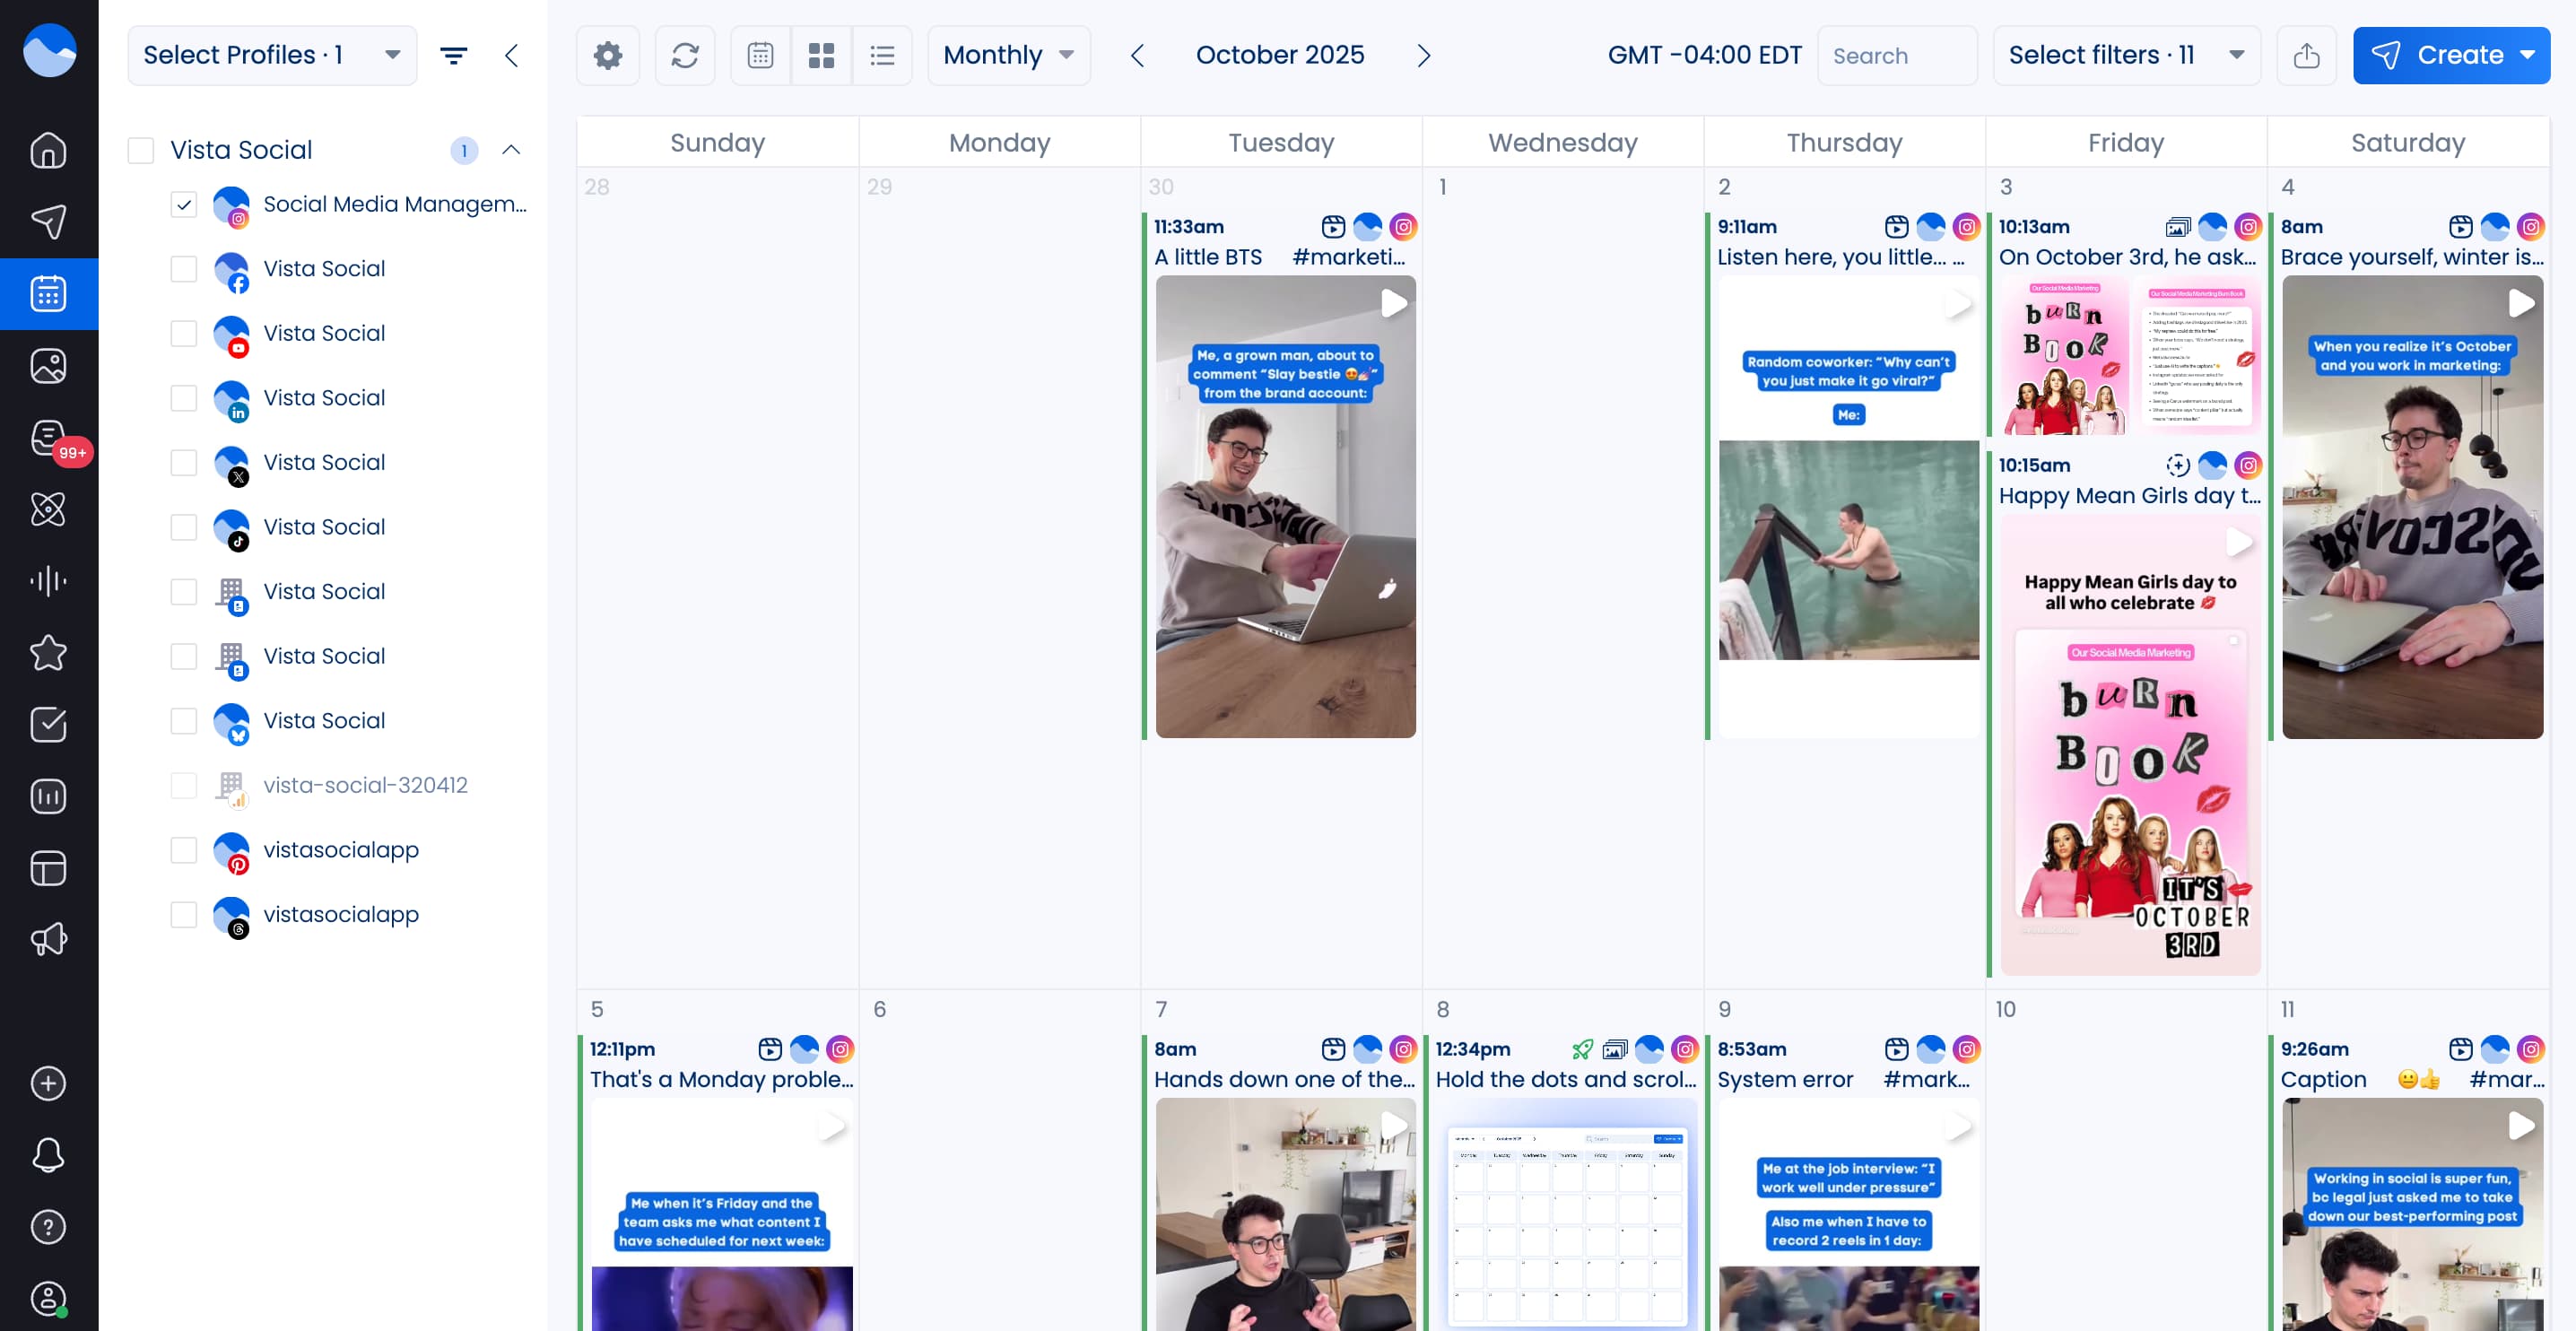Click inside the Search field
This screenshot has width=2576, height=1331.
click(1896, 55)
